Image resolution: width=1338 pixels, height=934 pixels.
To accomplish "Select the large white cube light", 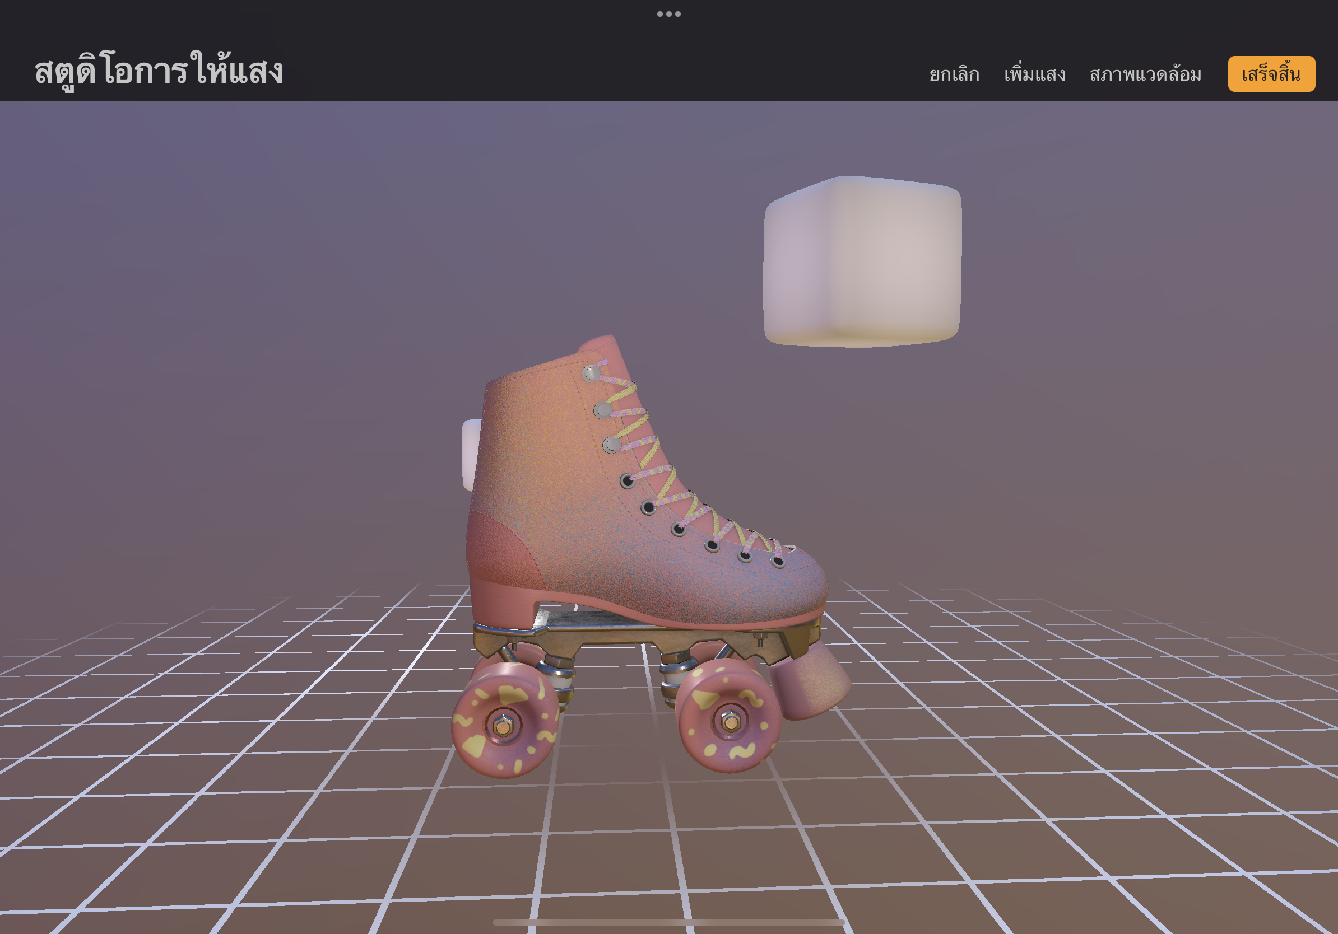I will [x=862, y=262].
